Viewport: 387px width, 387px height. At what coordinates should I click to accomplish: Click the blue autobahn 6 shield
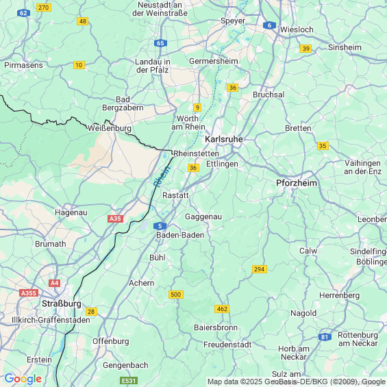coord(269,25)
